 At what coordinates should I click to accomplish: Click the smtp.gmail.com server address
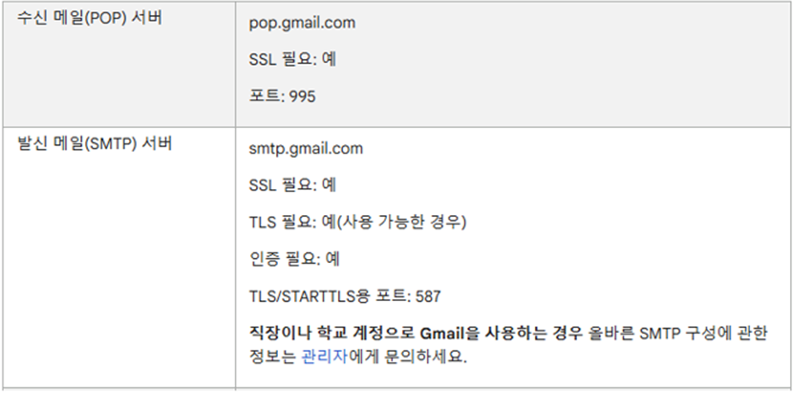[306, 149]
